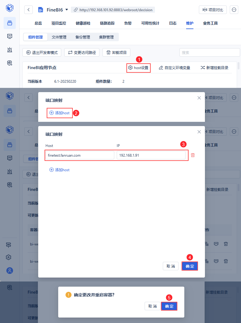Click the FineOps logo atop the undimmed sidebar
This screenshot has height=323, width=241.
pos(10,8)
